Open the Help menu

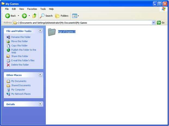(51, 9)
